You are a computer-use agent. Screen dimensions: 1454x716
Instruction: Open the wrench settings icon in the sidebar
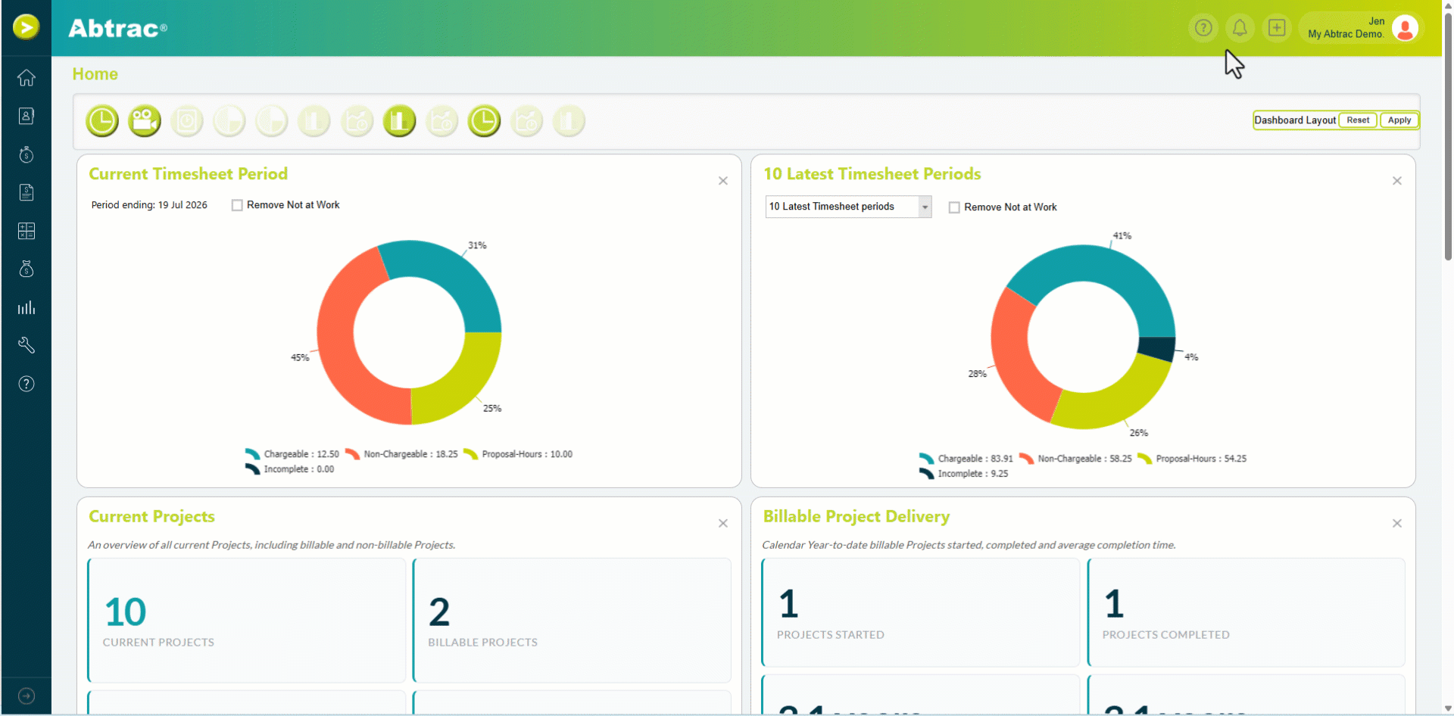click(x=27, y=345)
